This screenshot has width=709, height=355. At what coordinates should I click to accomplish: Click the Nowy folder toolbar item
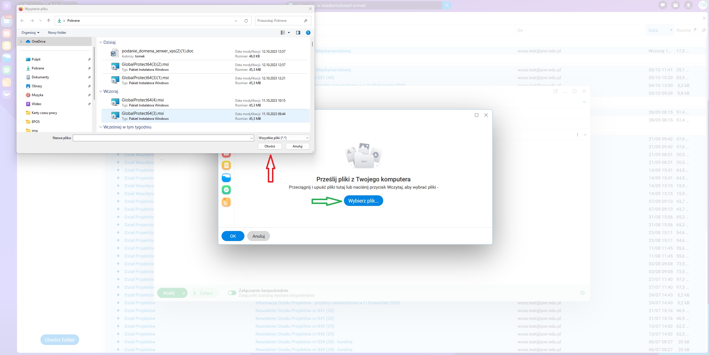click(57, 33)
